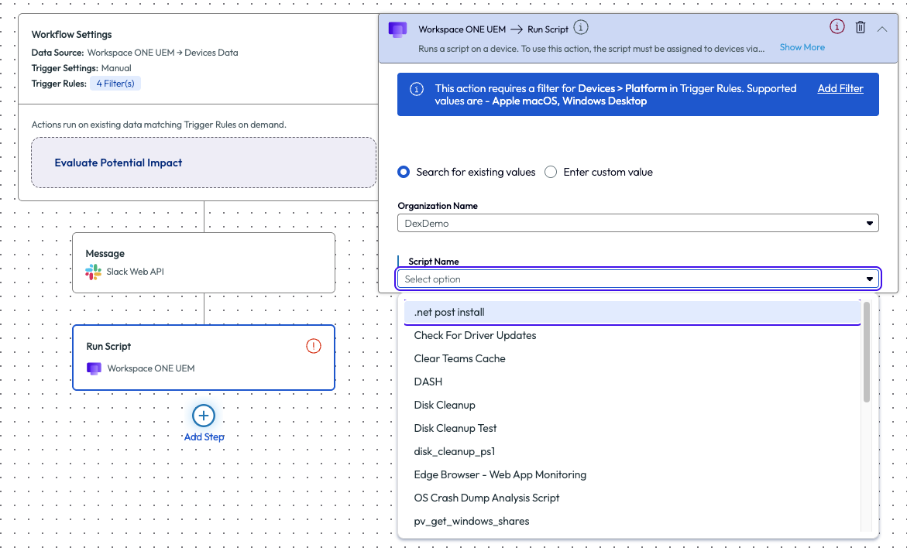
Task: Choose Disk Cleanup Test from list
Action: pos(455,428)
